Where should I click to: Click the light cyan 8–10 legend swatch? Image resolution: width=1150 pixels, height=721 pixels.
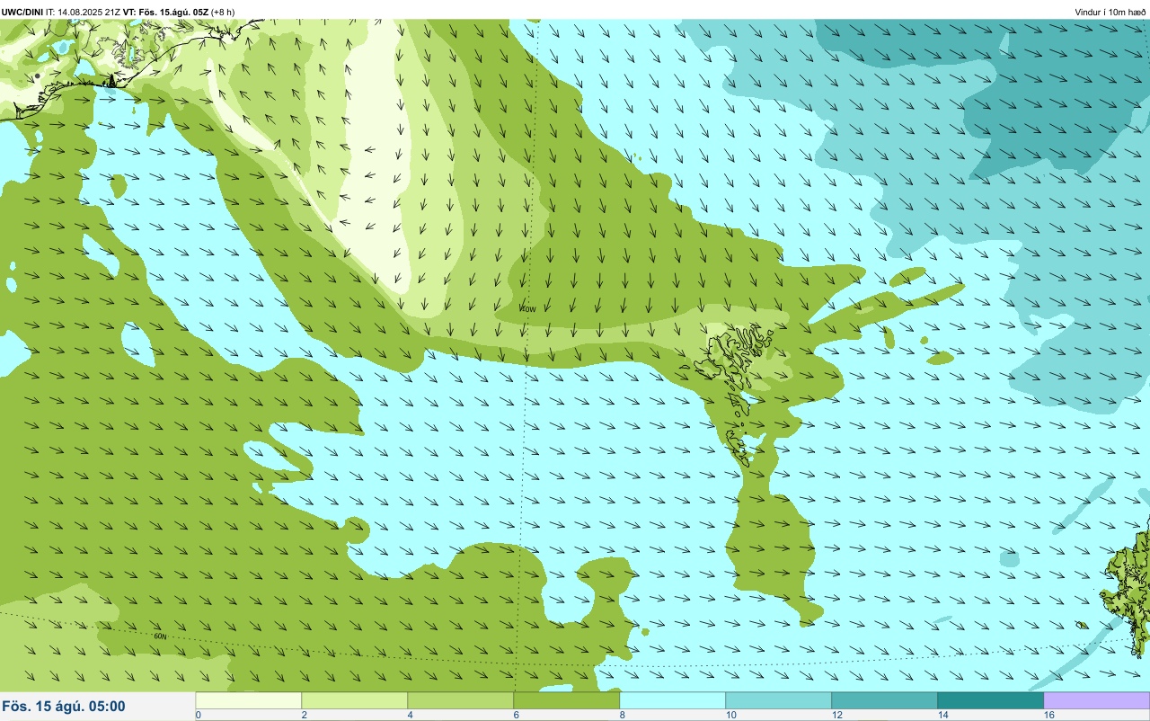tap(673, 700)
